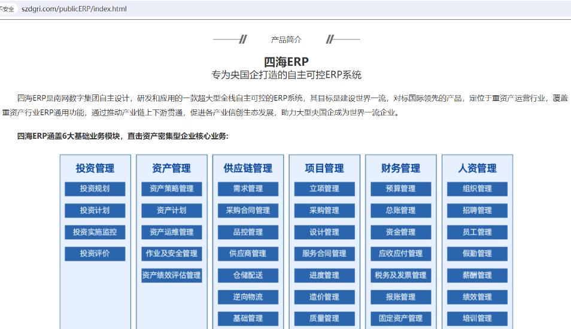This screenshot has width=571, height=329.
Task: Open the 培训管理 item
Action: click(477, 318)
